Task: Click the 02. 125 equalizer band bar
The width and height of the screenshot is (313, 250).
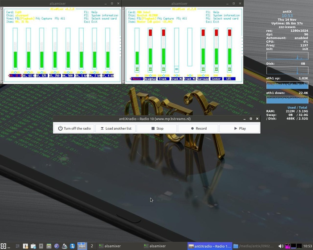Action: coord(41,48)
